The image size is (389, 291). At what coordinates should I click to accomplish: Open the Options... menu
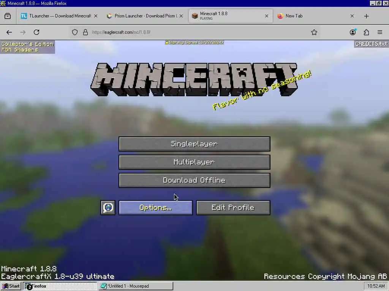coord(155,208)
